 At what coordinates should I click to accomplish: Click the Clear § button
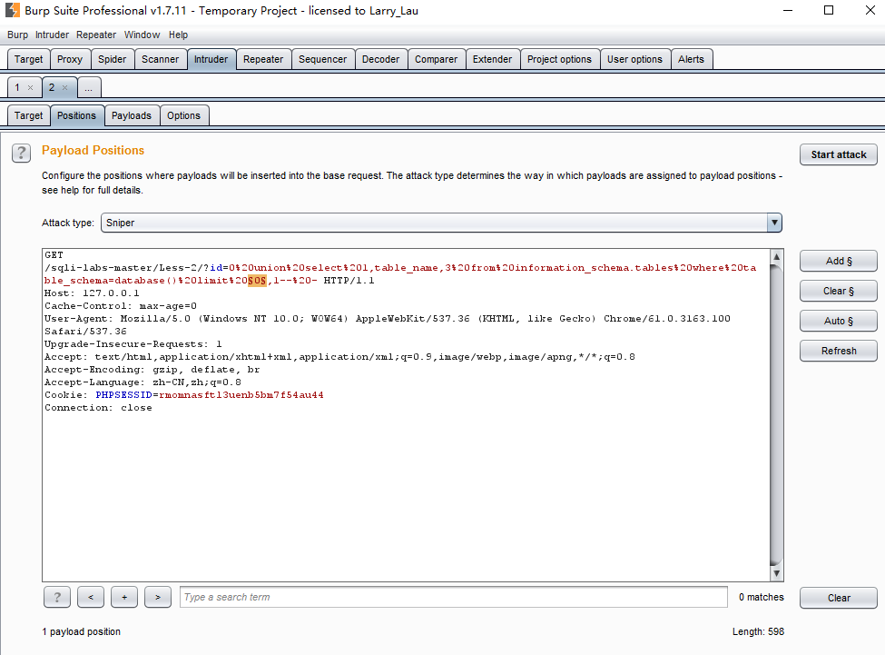[x=839, y=291]
